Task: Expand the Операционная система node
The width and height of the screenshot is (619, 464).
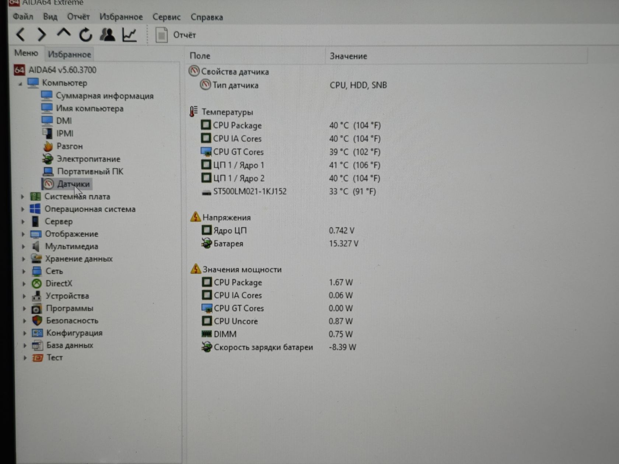Action: (x=23, y=209)
